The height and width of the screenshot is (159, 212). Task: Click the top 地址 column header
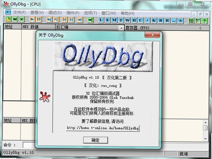pos(12,26)
